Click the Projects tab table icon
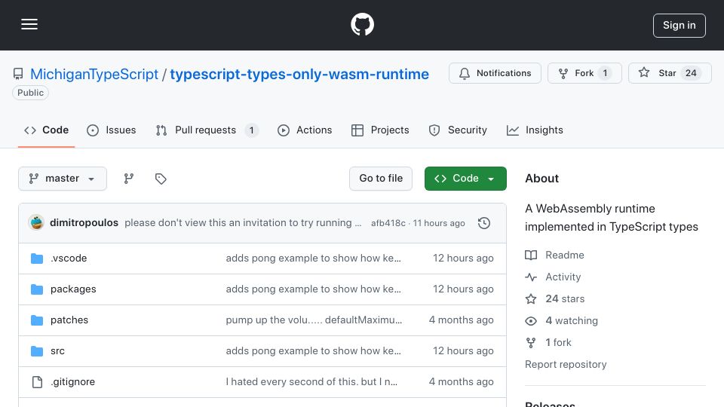Viewport: 724px width, 407px height. pos(357,130)
